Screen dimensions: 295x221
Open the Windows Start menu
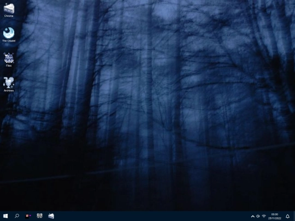5,216
